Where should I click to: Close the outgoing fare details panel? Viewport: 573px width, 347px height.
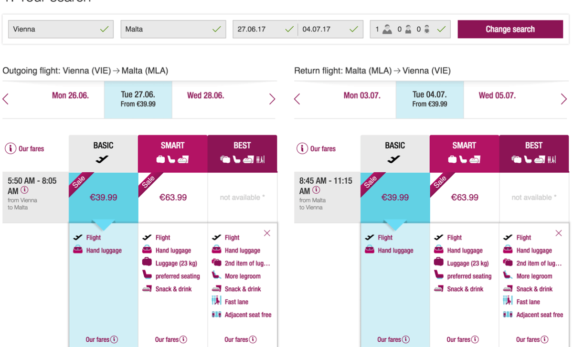tap(267, 233)
